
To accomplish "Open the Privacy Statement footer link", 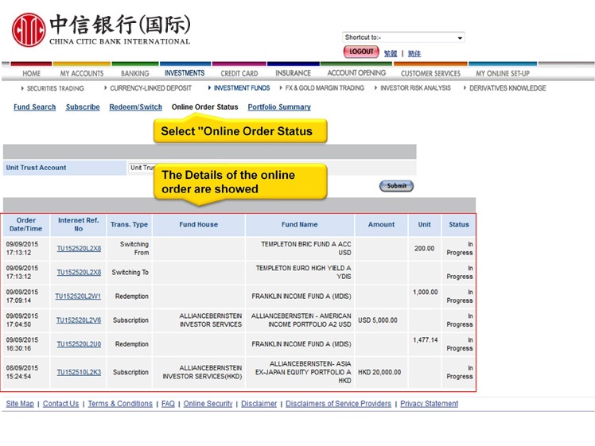I will tap(430, 404).
